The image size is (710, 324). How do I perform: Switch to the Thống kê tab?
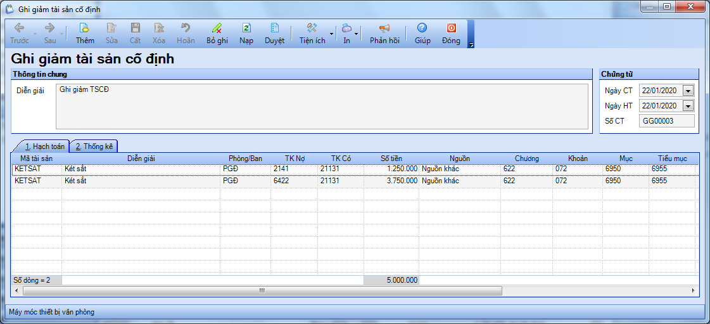pyautogui.click(x=94, y=146)
